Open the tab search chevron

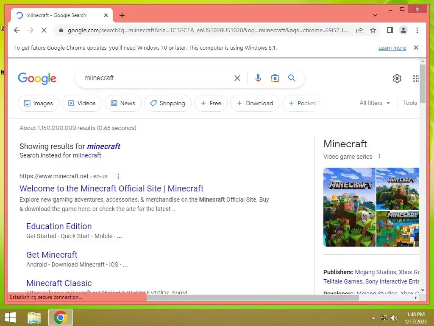pos(375,15)
